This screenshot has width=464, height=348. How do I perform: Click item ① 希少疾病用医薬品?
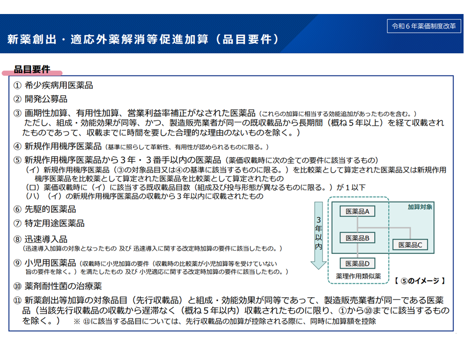pyautogui.click(x=53, y=86)
